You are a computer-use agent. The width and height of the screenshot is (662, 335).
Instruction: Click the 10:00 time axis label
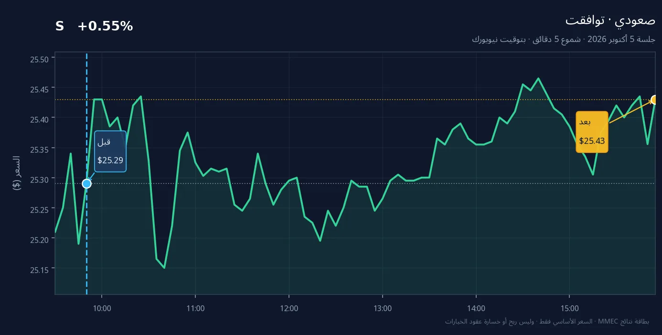coord(102,308)
